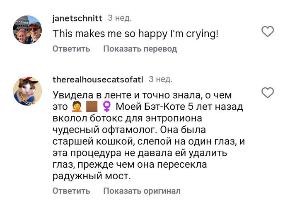290x212 pixels.
Task: Reply to janetschnitt via Ответить
Action: tap(71, 49)
